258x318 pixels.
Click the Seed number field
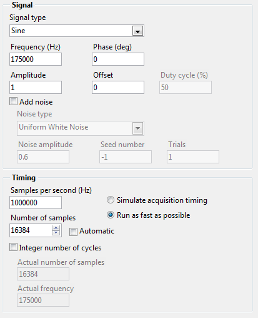coord(126,157)
